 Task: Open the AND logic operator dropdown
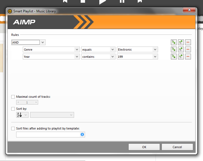pyautogui.click(x=43, y=42)
